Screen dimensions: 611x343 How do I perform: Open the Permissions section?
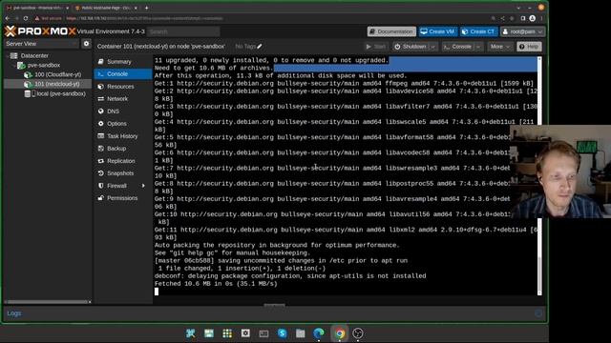[x=122, y=198]
